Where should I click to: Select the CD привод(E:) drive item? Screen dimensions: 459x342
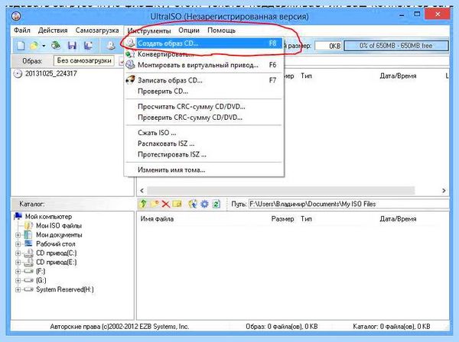tap(56, 263)
